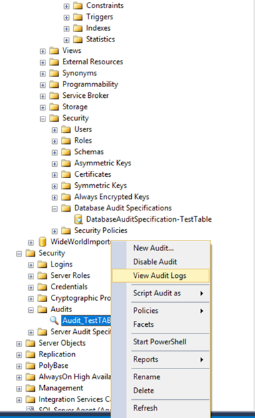
Task: Collapse the Audits node
Action: 31,310
